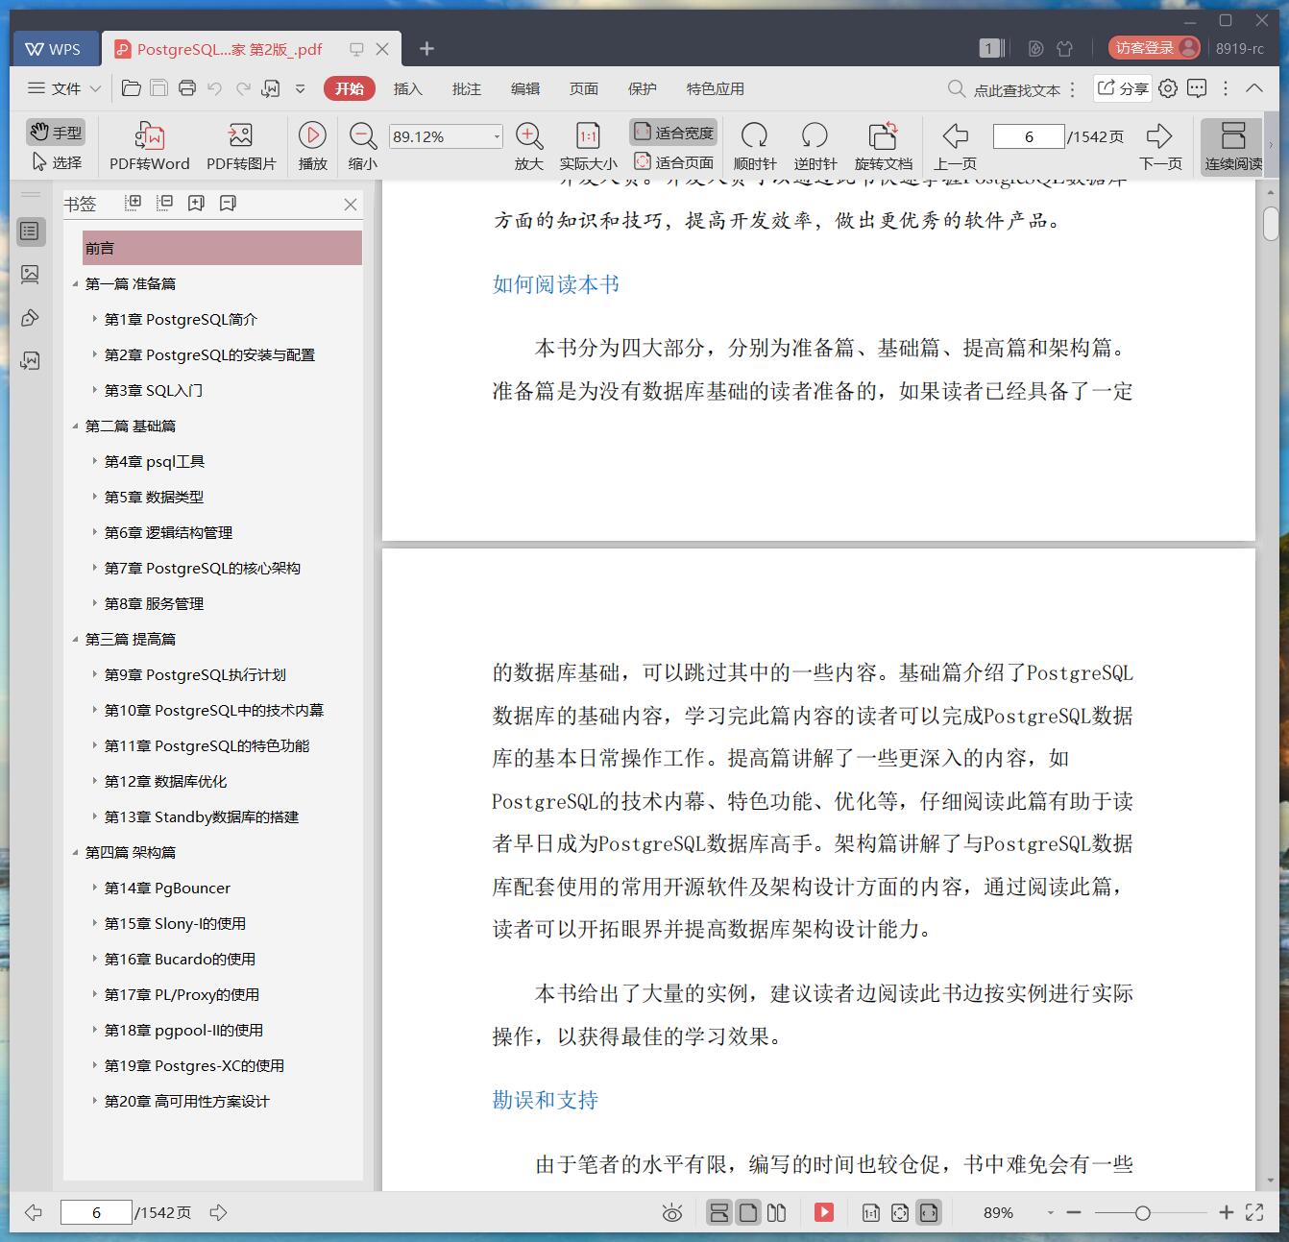Click the open file folder icon
1289x1242 pixels.
[132, 88]
